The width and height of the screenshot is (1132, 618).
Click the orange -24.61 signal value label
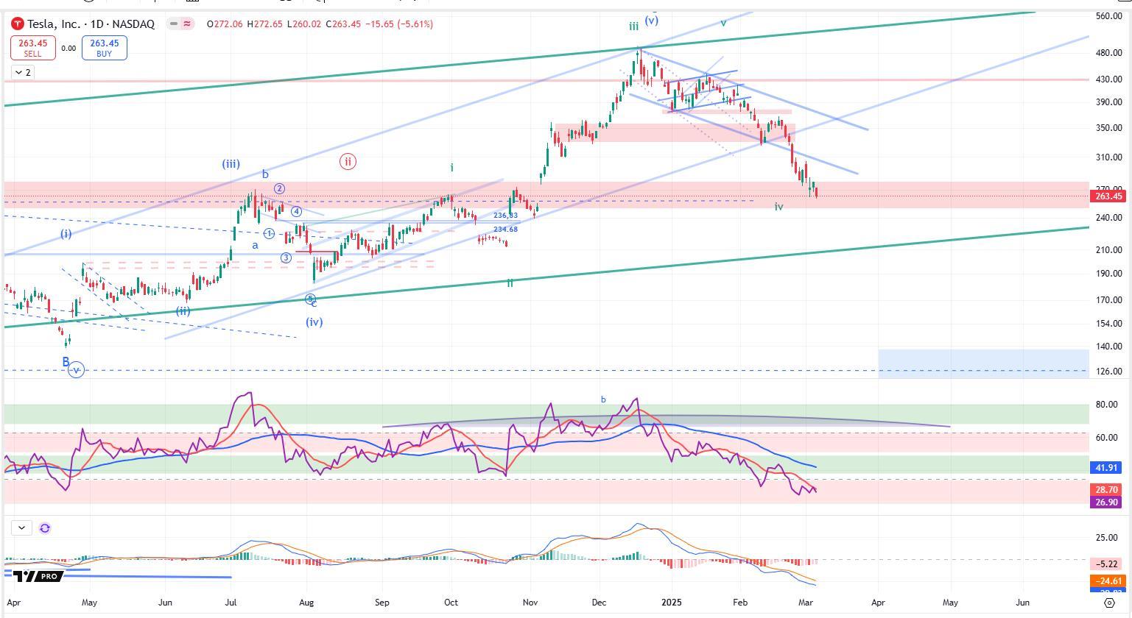coord(1107,581)
